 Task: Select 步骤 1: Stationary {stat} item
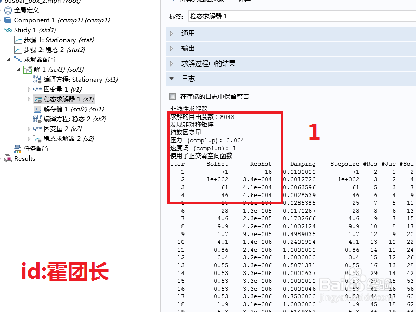59,40
